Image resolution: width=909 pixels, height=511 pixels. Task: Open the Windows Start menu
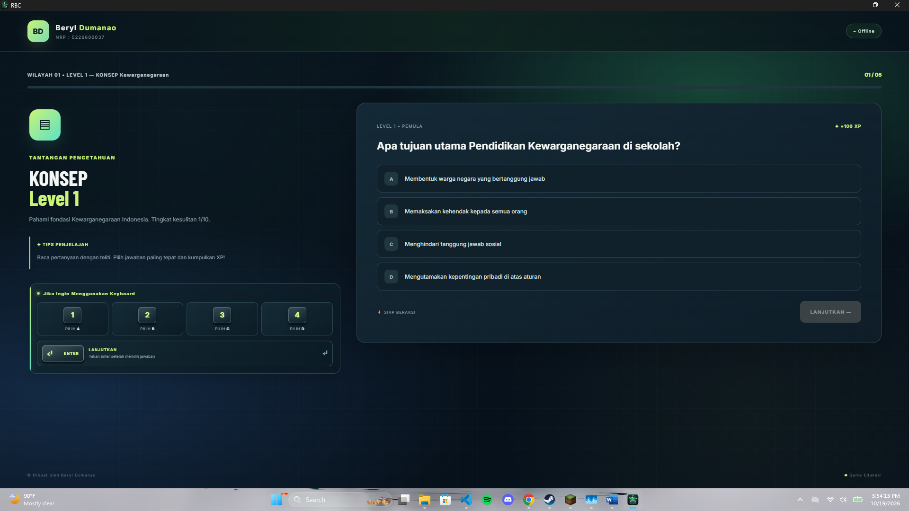(277, 500)
